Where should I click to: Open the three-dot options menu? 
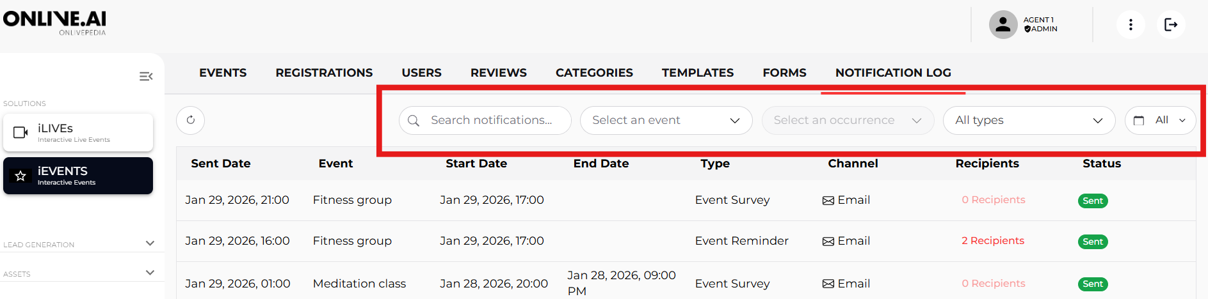(1131, 25)
